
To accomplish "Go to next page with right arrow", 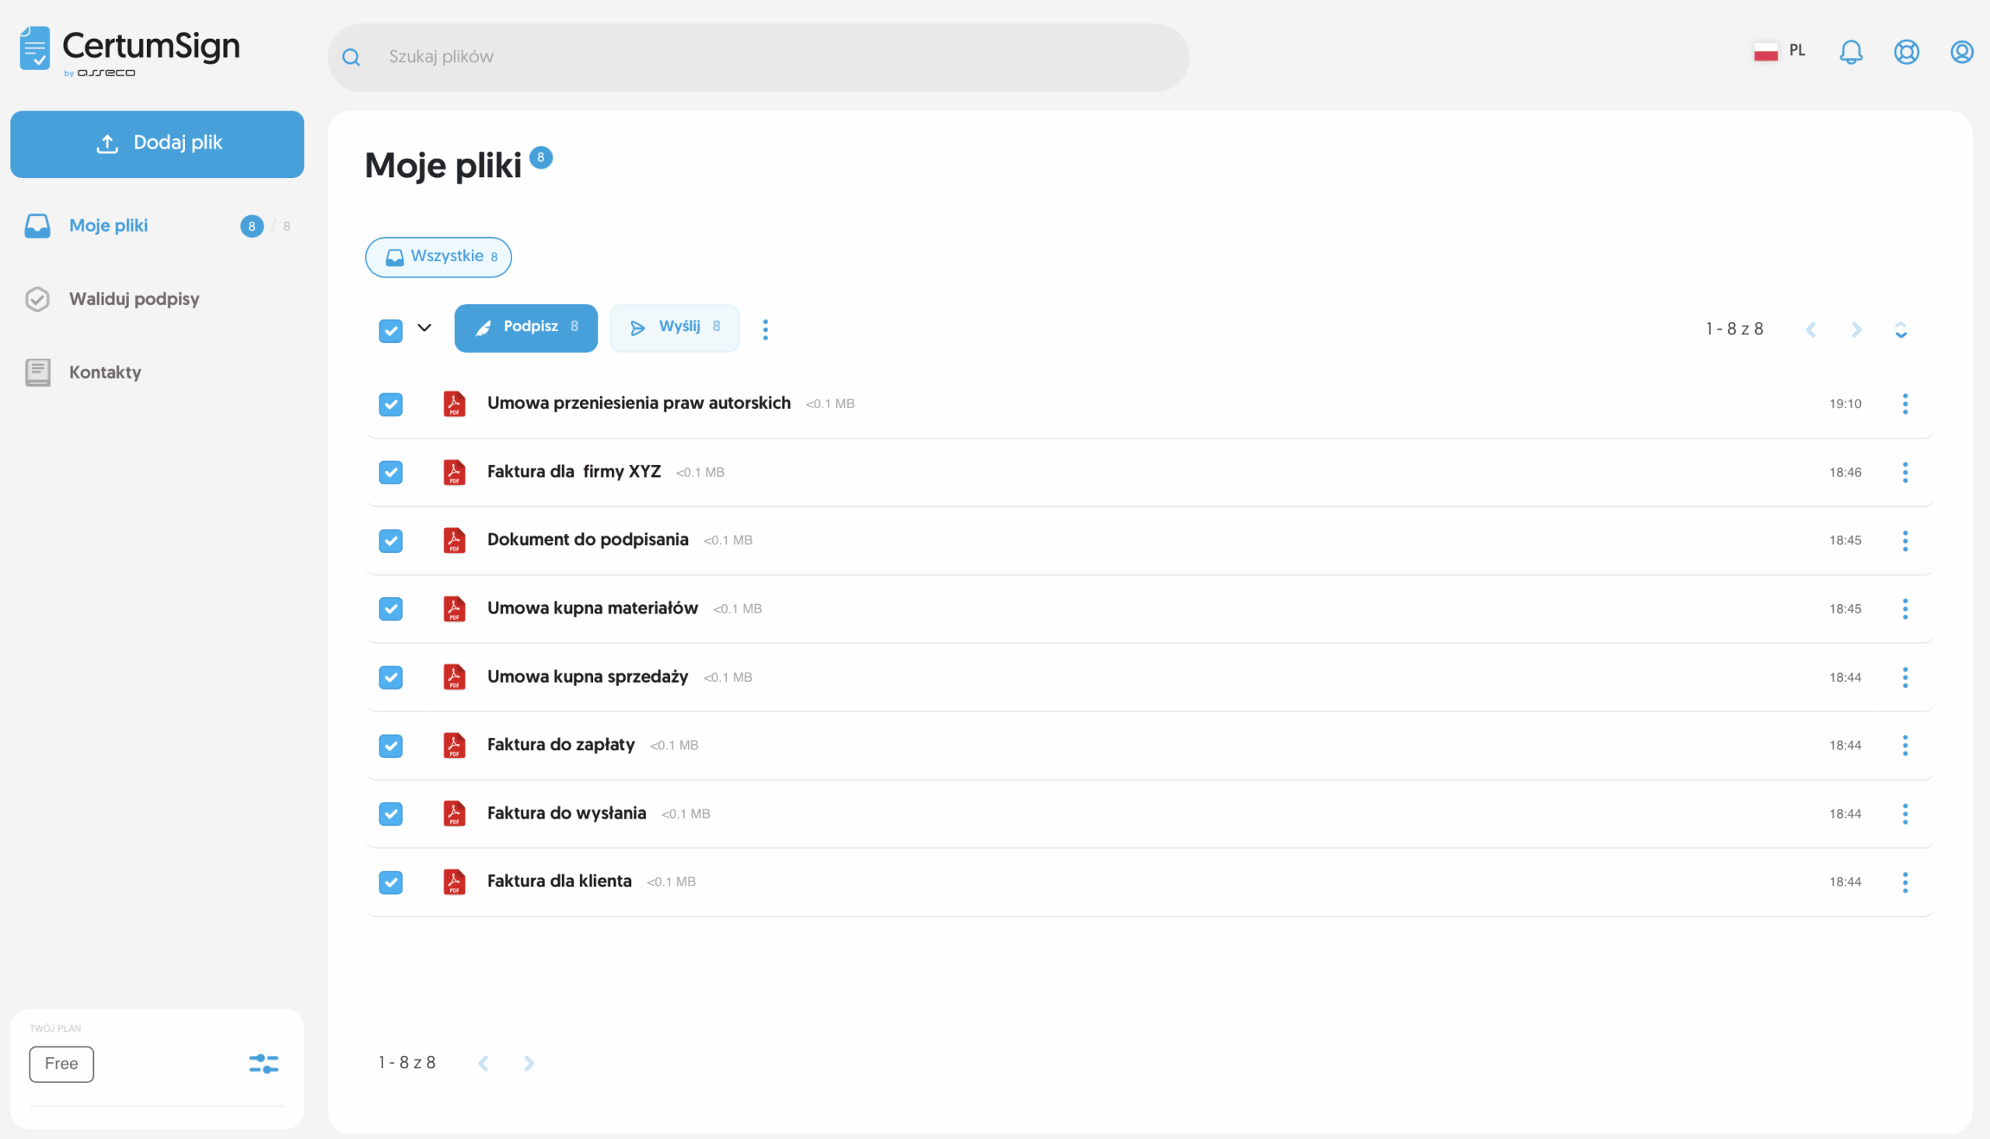I will (1857, 329).
